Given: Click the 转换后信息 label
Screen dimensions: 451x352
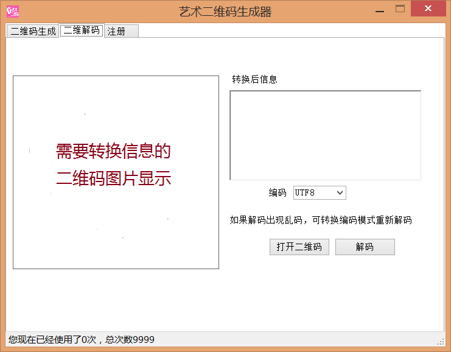Looking at the screenshot, I should click(x=254, y=79).
